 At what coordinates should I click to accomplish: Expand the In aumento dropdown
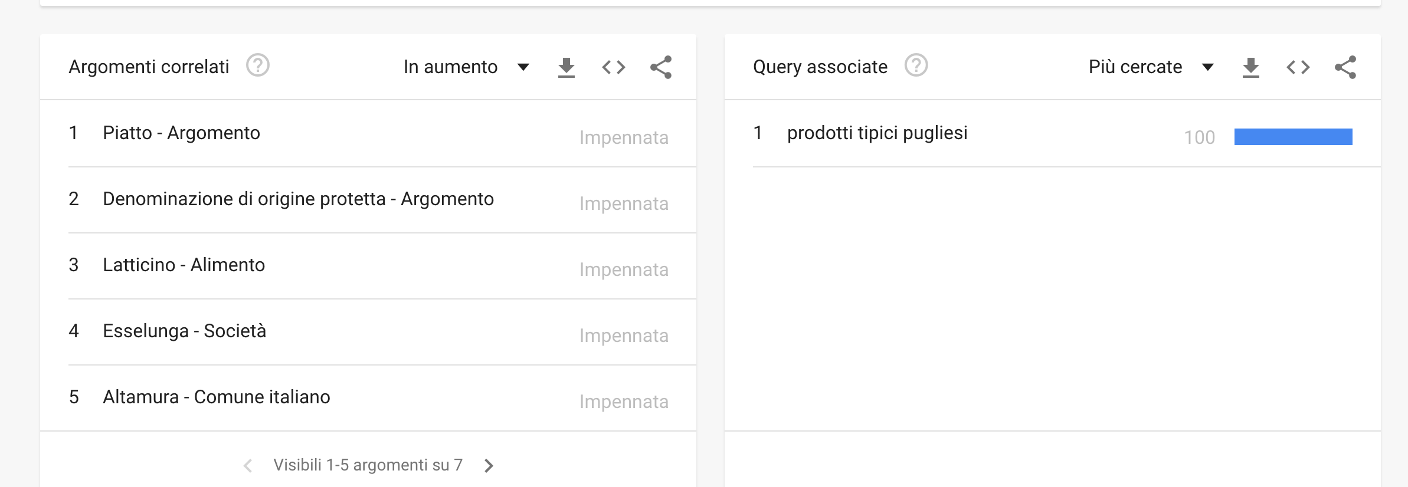[466, 67]
